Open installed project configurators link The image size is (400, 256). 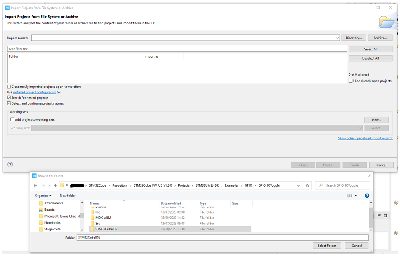34,92
